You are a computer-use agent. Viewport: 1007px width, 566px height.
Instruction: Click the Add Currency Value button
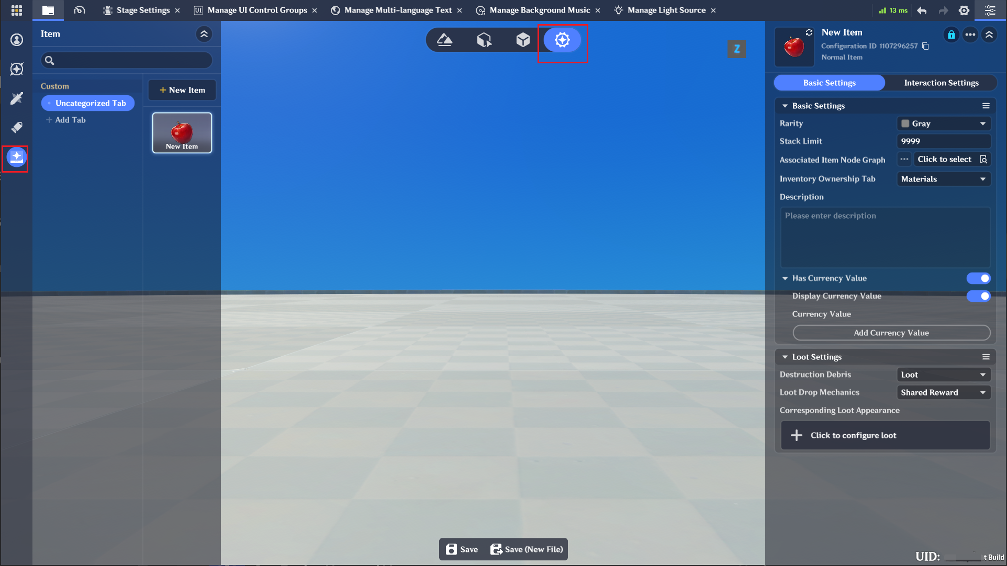891,333
